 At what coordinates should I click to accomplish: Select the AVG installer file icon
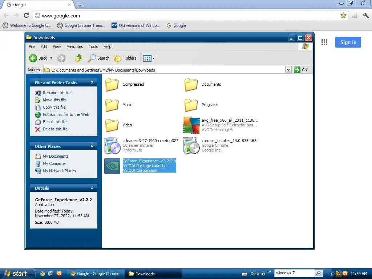[x=191, y=125]
